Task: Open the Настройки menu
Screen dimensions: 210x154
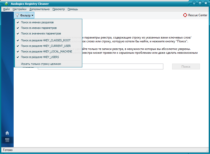Action: tap(19, 9)
